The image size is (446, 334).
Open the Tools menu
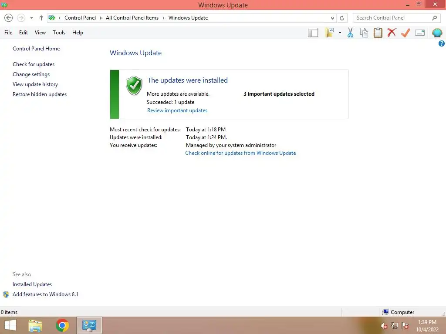click(59, 33)
